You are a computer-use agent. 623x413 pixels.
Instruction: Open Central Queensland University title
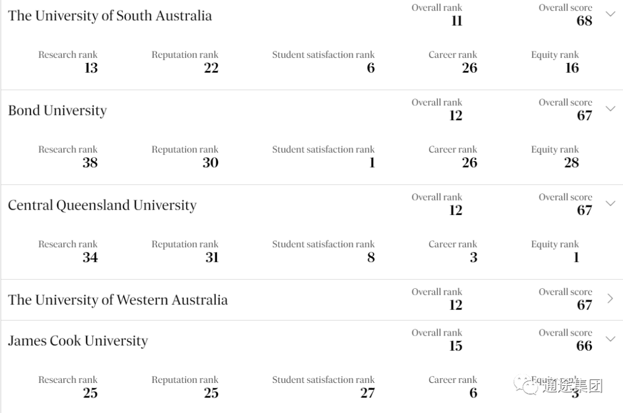(x=103, y=205)
